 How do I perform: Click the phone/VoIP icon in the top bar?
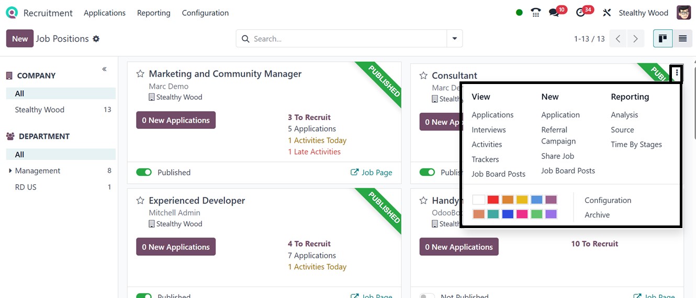(535, 13)
